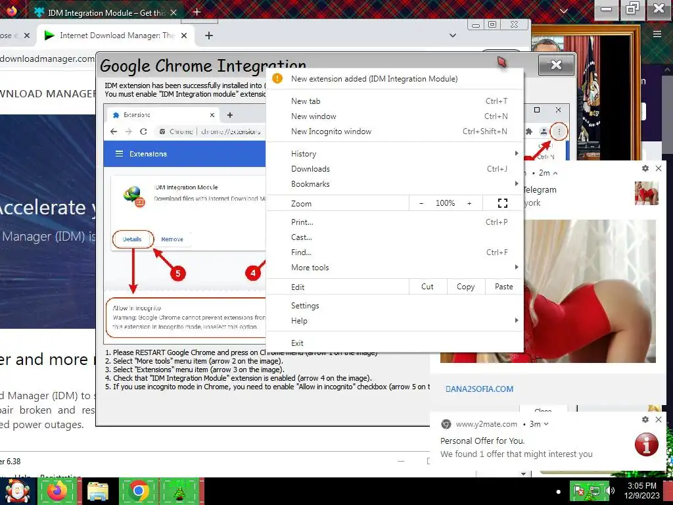Open the y2mate notification settings gear

coord(645,420)
